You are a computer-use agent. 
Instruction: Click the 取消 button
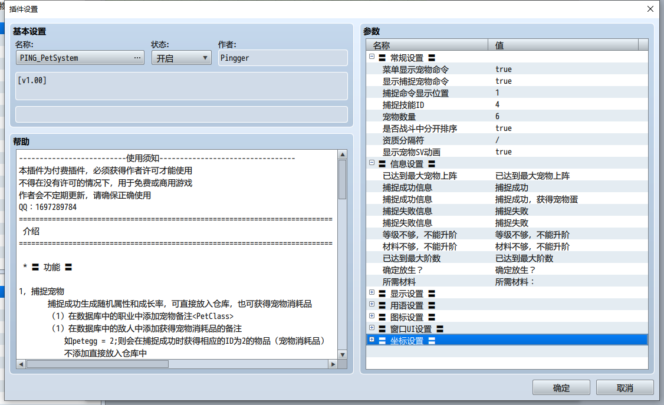point(624,388)
